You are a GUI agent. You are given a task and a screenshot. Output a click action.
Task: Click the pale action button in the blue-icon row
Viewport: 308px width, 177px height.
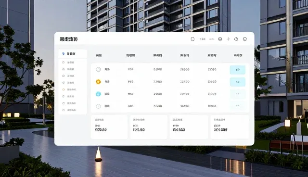point(238,94)
